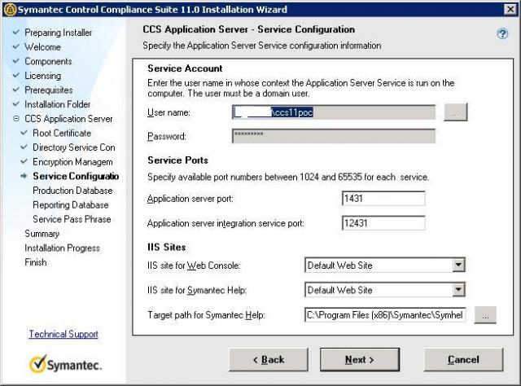521x386 pixels.
Task: Open the help question mark icon
Action: 502,33
